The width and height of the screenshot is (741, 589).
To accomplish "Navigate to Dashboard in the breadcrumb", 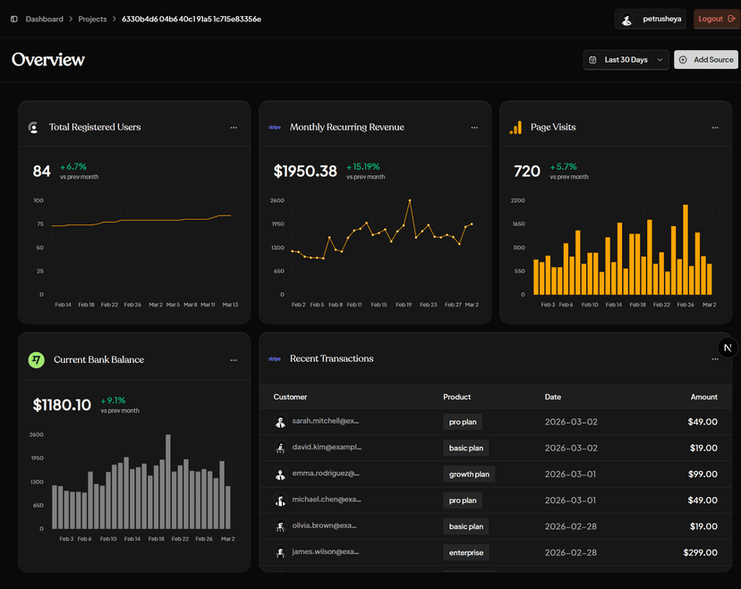I will click(44, 19).
